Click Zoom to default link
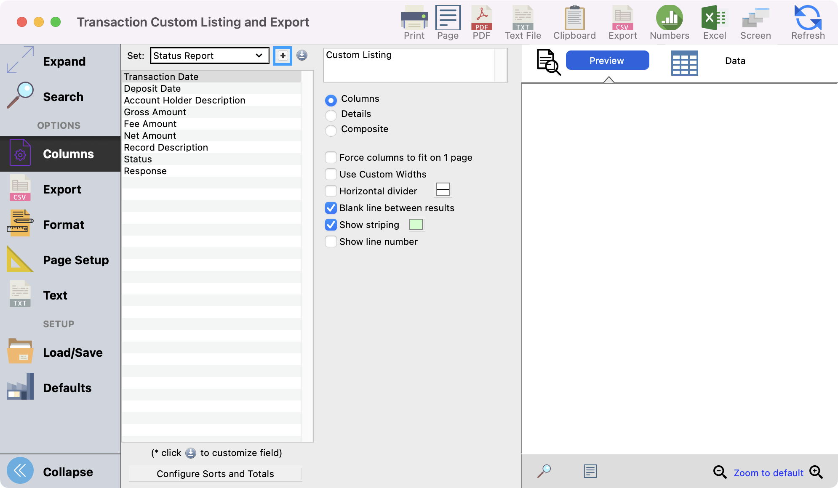The height and width of the screenshot is (488, 838). click(x=768, y=472)
